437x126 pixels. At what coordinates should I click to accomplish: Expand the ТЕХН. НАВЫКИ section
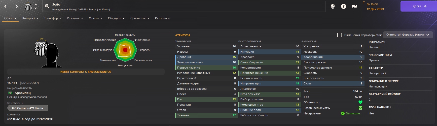click(380, 107)
